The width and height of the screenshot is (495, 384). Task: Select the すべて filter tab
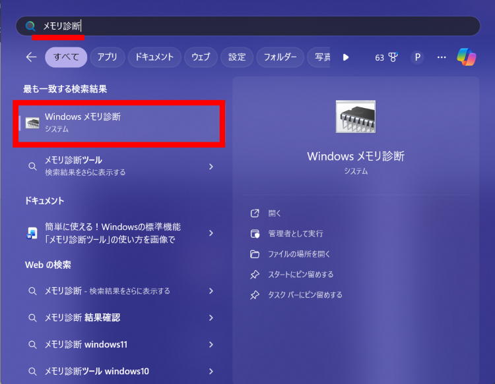point(66,57)
